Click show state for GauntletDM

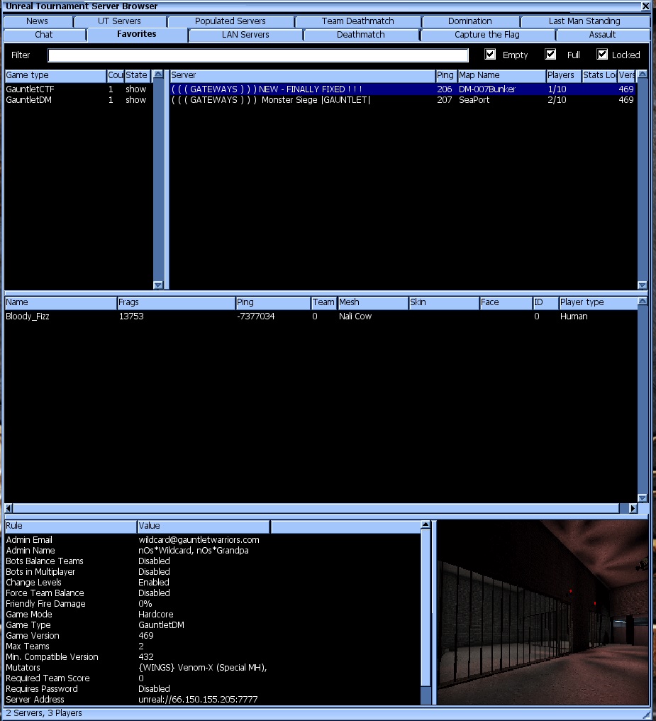coord(136,100)
